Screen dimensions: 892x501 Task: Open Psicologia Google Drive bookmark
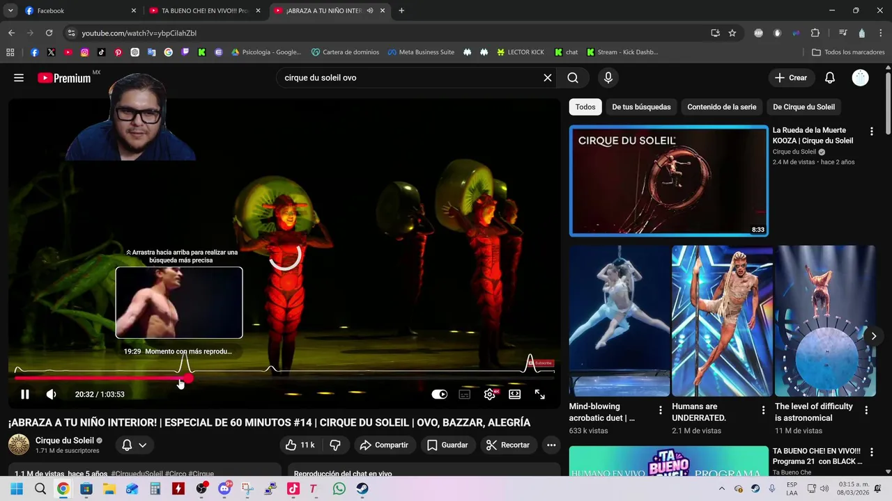(267, 52)
